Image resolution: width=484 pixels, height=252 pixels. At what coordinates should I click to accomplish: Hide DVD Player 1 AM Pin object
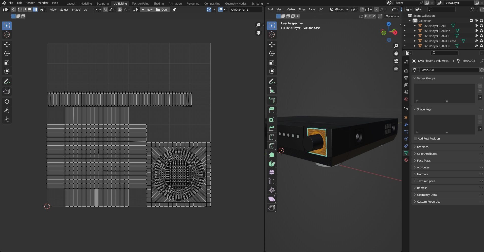[476, 31]
